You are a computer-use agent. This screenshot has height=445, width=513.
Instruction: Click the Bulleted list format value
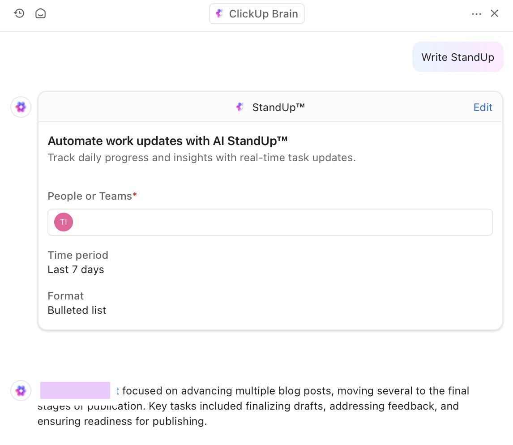pyautogui.click(x=77, y=310)
